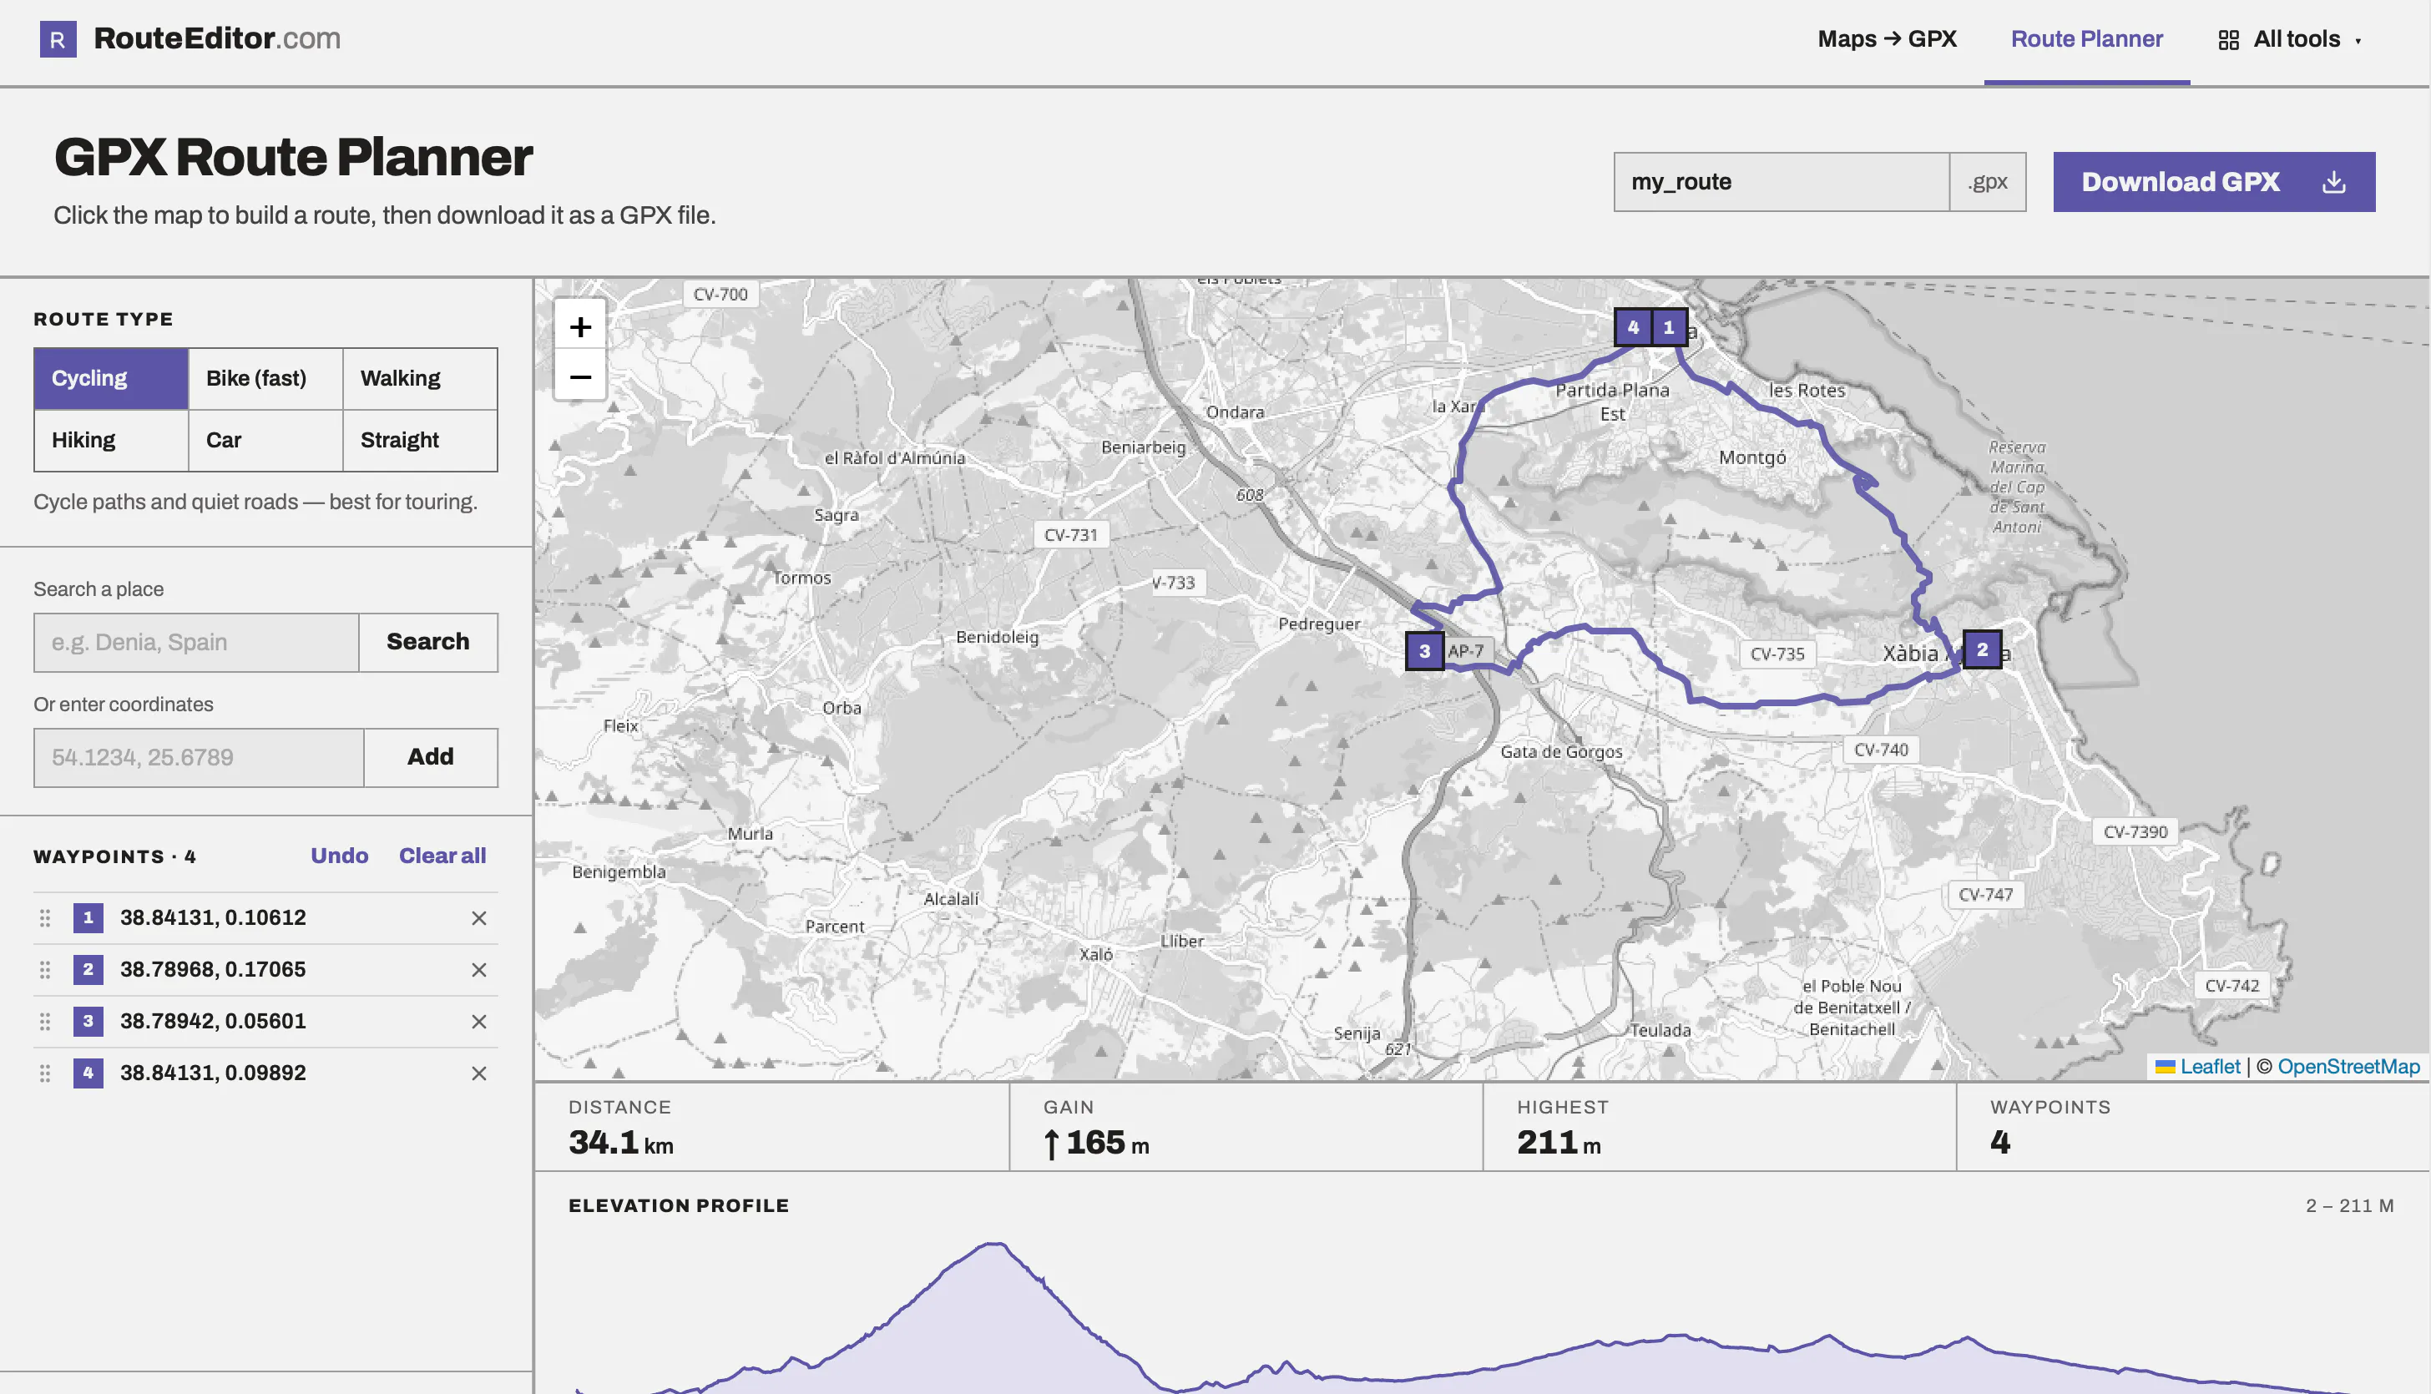The image size is (2431, 1394).
Task: Click map marker 2 near Xàbia
Action: (1982, 649)
